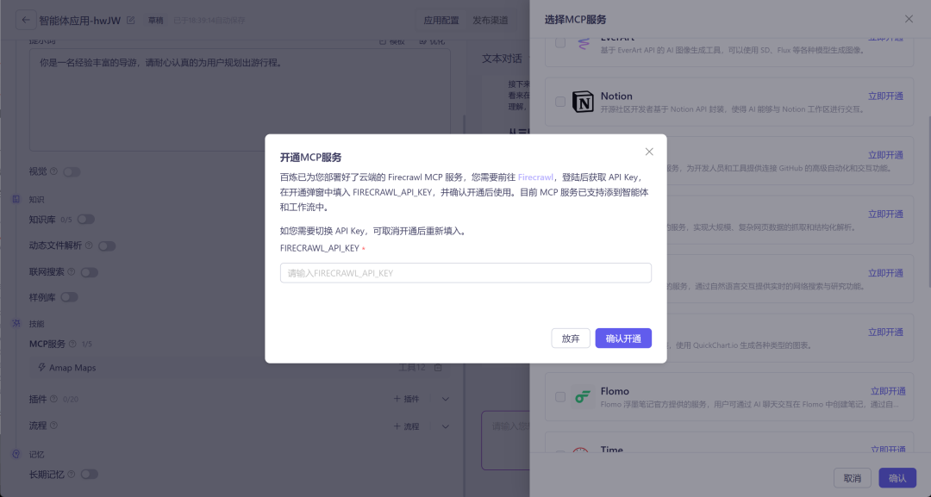Click the 技能 section icon

click(x=16, y=323)
